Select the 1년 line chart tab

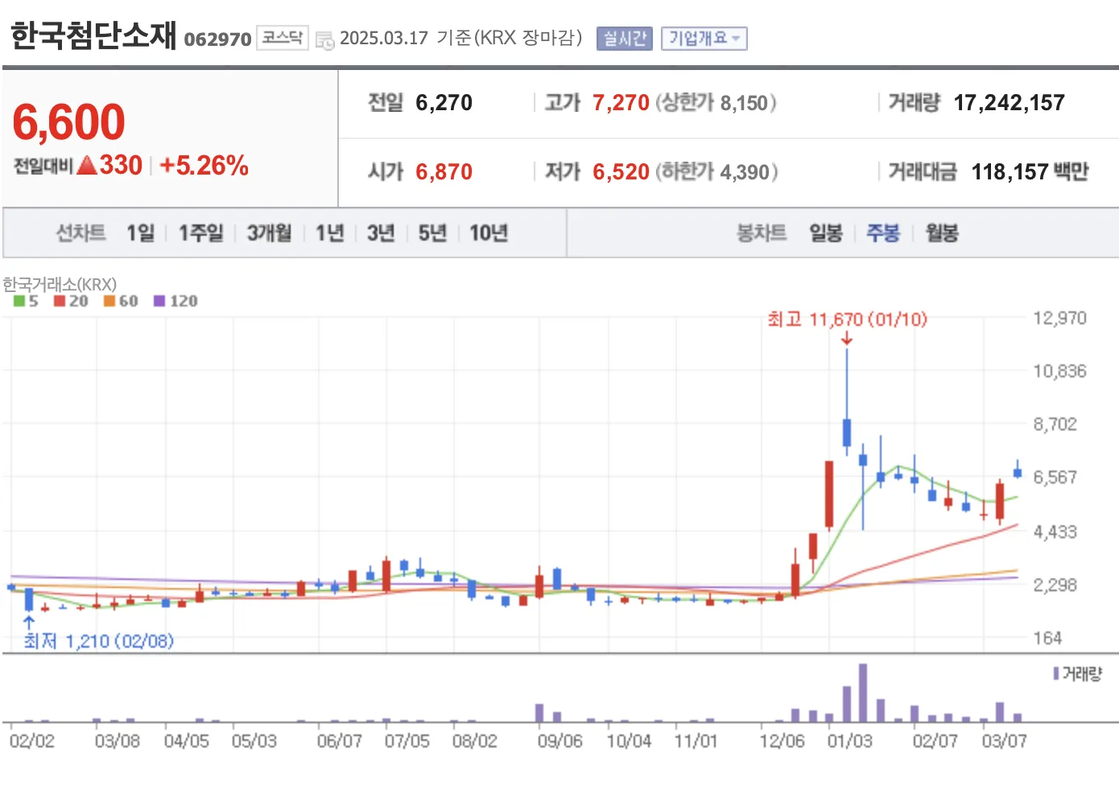click(x=330, y=233)
